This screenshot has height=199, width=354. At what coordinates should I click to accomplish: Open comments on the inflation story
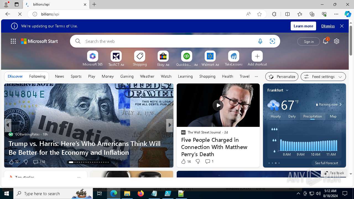click(x=39, y=162)
